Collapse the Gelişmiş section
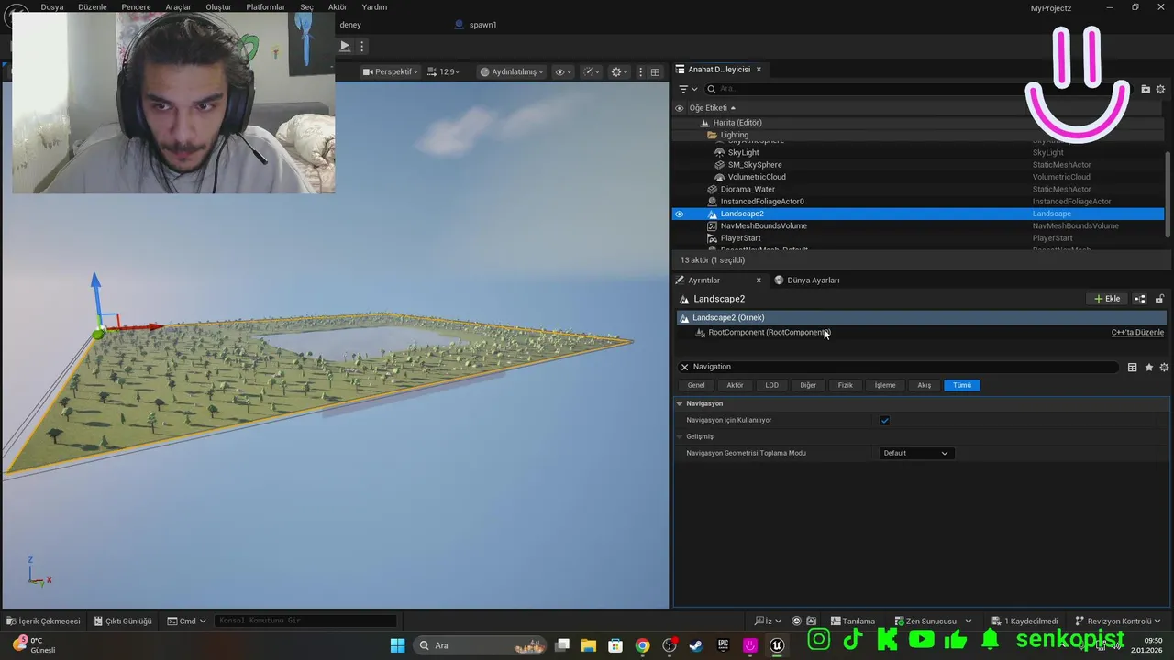Image resolution: width=1174 pixels, height=660 pixels. coord(680,436)
